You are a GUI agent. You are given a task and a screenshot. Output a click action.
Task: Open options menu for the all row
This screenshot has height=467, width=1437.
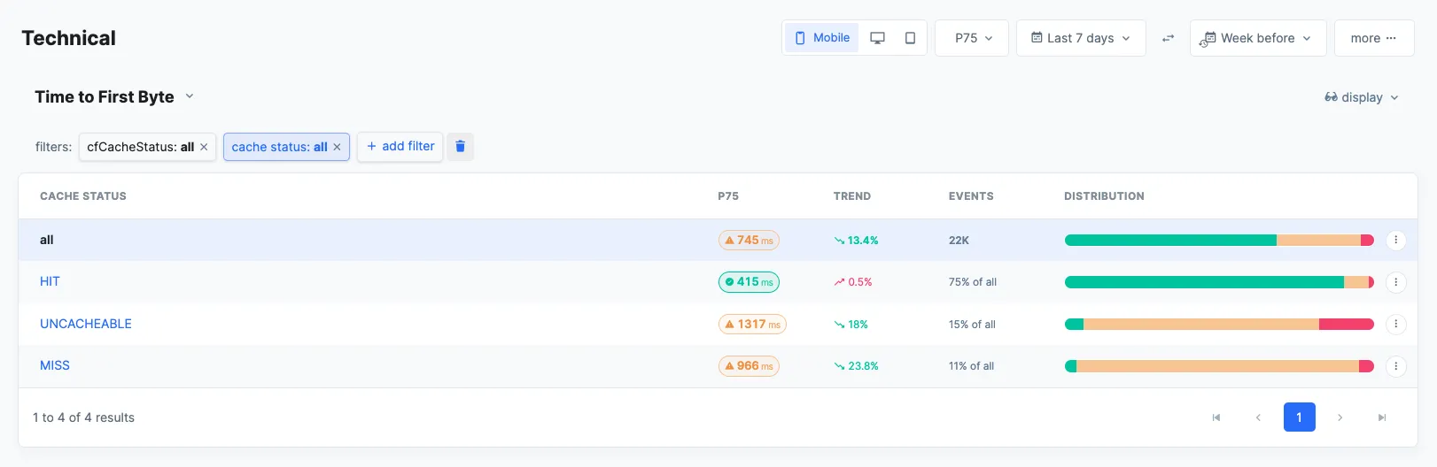[x=1395, y=240]
